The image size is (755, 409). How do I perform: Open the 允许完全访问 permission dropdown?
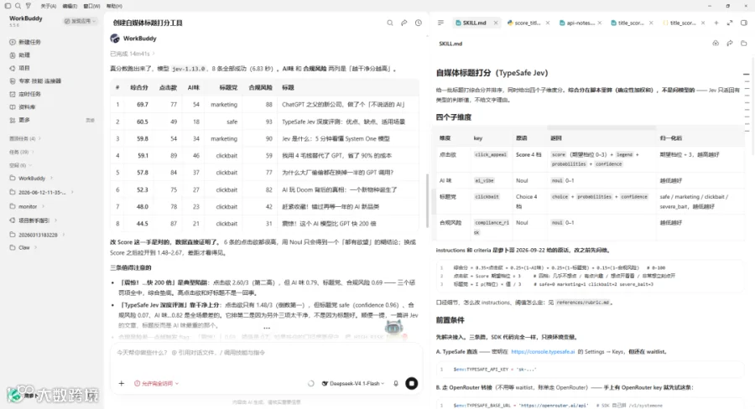click(157, 384)
